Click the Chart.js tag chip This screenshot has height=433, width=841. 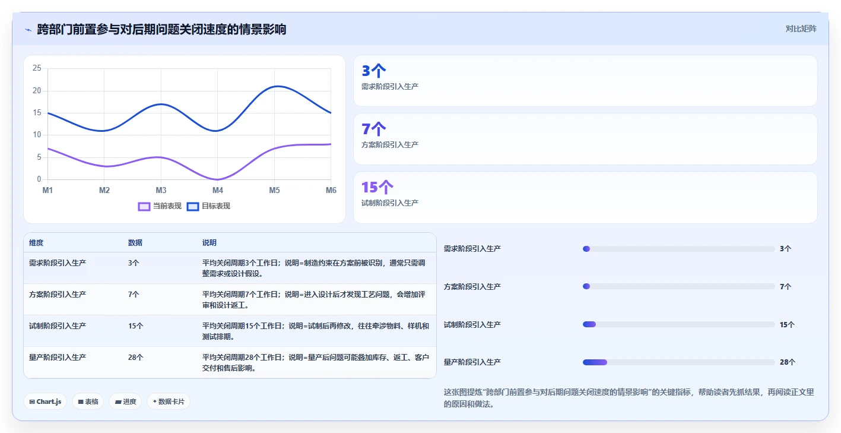tap(45, 402)
